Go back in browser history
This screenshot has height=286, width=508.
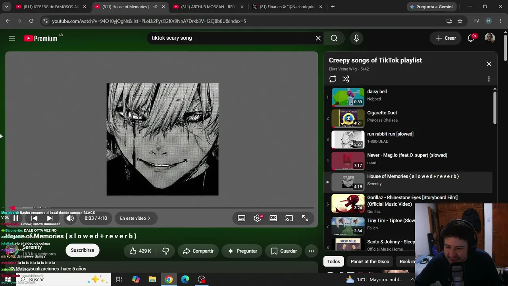click(8, 21)
